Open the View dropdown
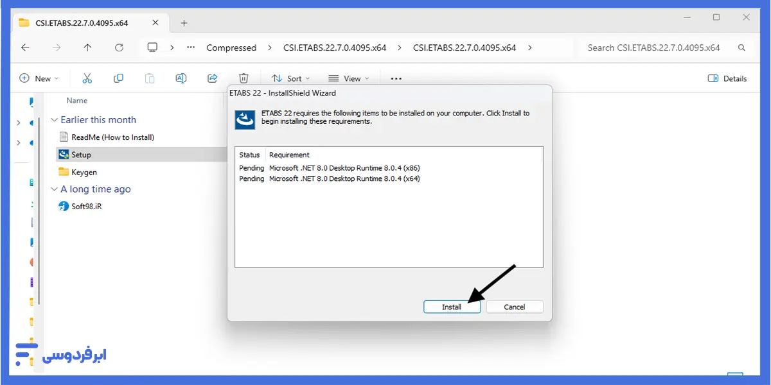 point(349,78)
